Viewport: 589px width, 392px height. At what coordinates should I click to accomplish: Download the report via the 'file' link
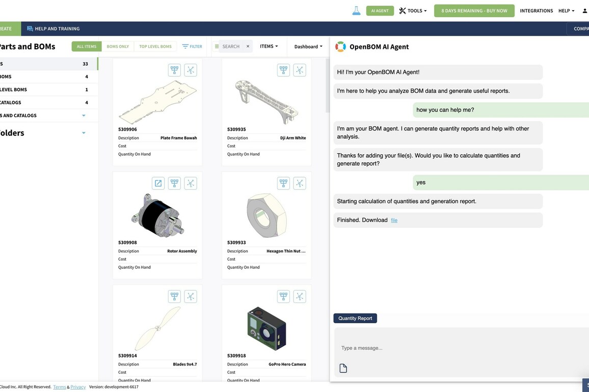[394, 220]
